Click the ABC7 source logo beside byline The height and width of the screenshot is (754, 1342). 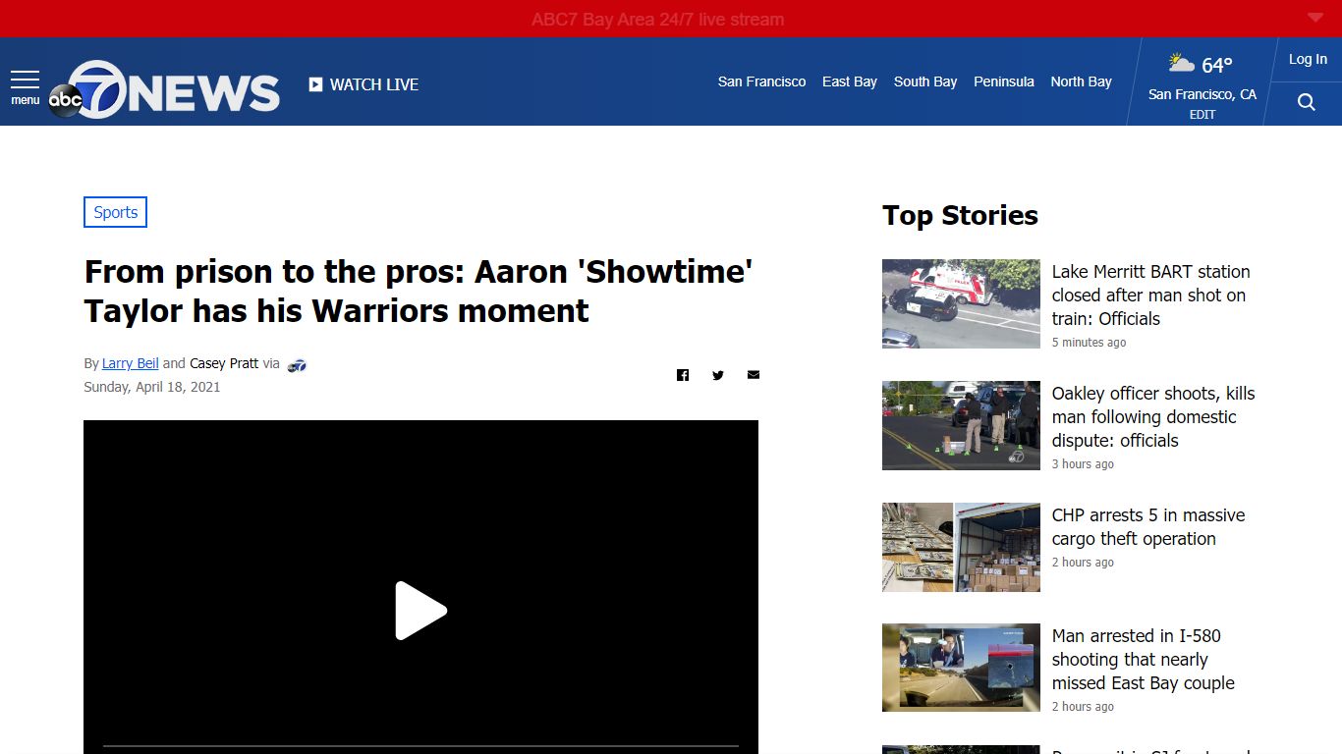click(x=297, y=364)
